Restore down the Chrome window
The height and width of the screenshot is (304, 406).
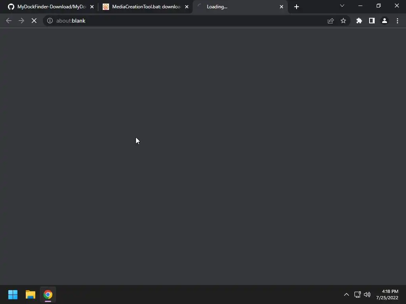(x=379, y=6)
